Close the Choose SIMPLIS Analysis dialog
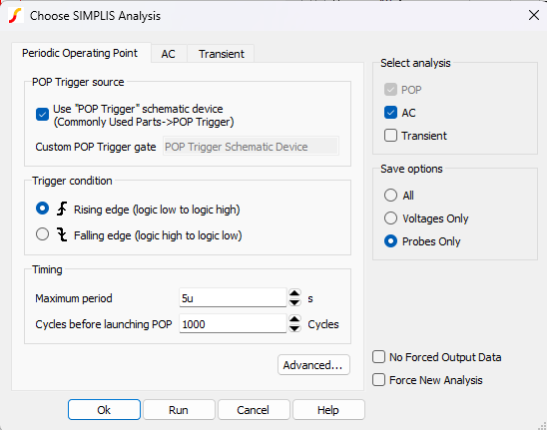 coord(534,15)
